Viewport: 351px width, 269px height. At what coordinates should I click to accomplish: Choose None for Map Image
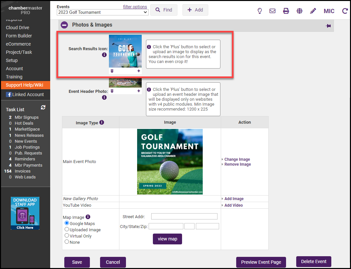coord(67,242)
